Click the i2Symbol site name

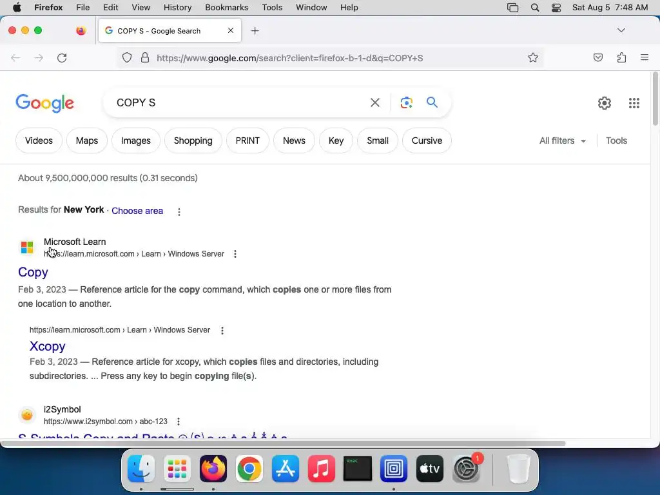click(63, 409)
